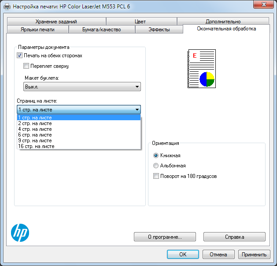
Task: Enable 'Переплет сверху' checkbox
Action: coord(26,66)
